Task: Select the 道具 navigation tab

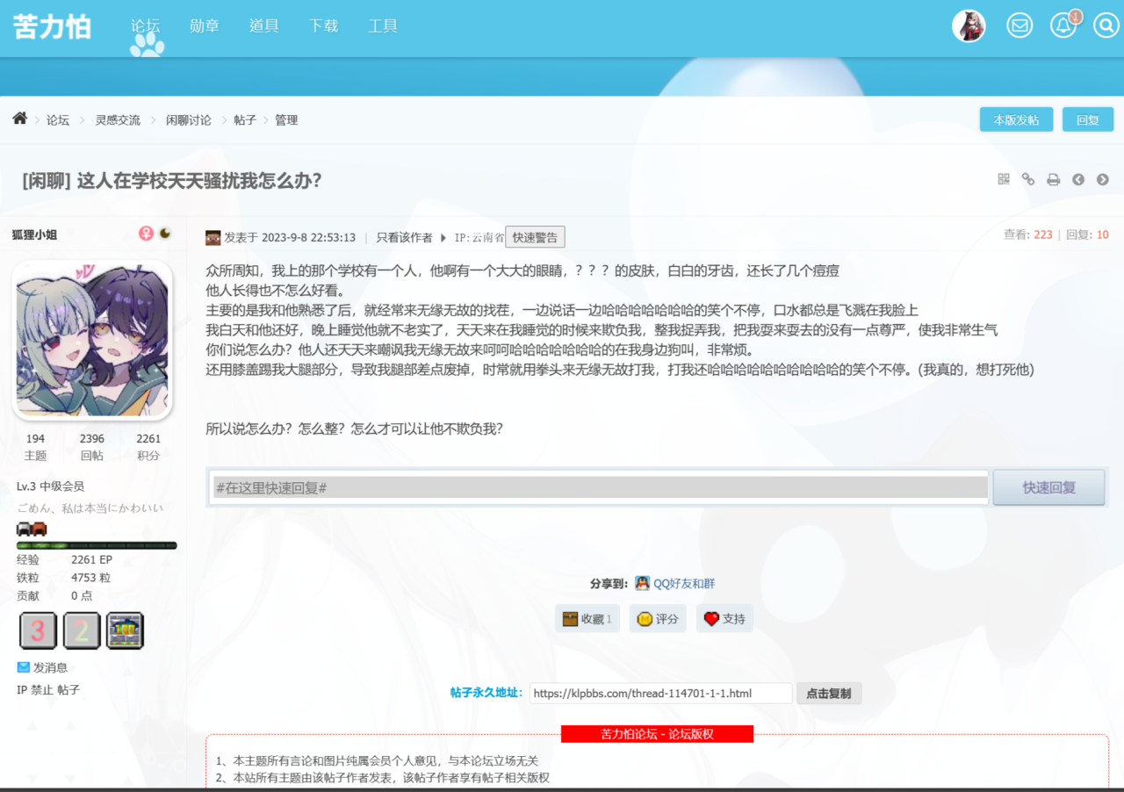Action: coord(264,26)
